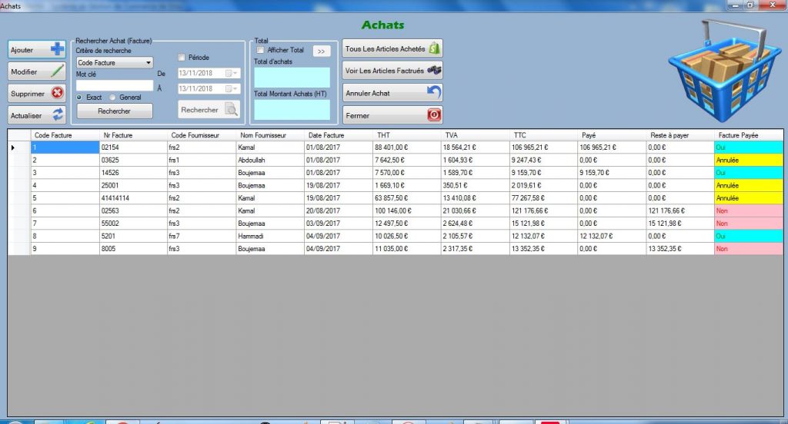Click the Mot clé text input field
This screenshot has width=788, height=424.
[115, 85]
